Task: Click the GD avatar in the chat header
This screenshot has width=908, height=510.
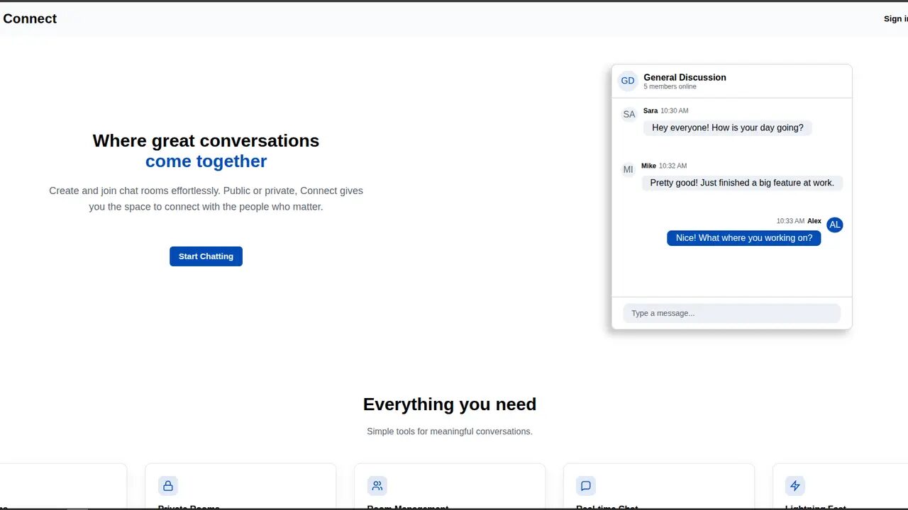Action: click(x=628, y=81)
